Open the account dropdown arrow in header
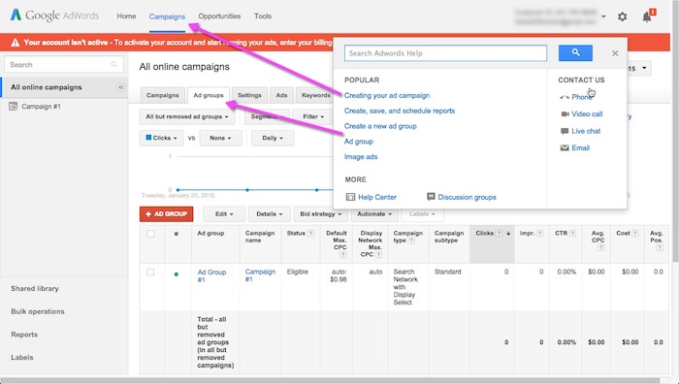 (603, 16)
